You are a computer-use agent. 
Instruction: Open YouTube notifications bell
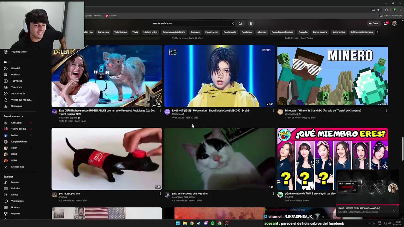click(385, 23)
